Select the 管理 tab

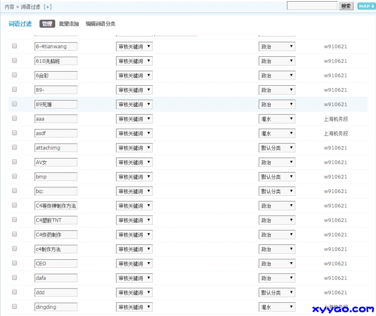47,24
